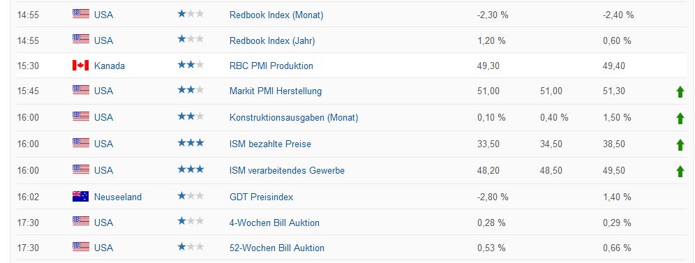Viewport: 695px width, 263px height.
Task: Select the Neuseeland country label
Action: (118, 197)
